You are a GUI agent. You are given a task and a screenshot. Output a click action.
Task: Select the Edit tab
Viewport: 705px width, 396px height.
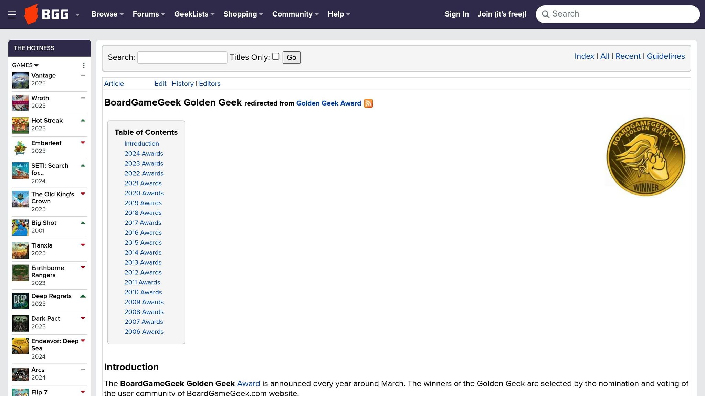tap(160, 84)
